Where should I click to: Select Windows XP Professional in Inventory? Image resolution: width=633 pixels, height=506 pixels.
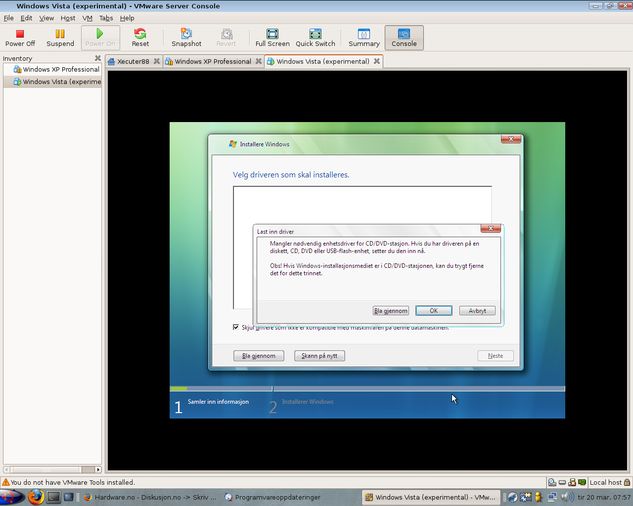pos(52,70)
